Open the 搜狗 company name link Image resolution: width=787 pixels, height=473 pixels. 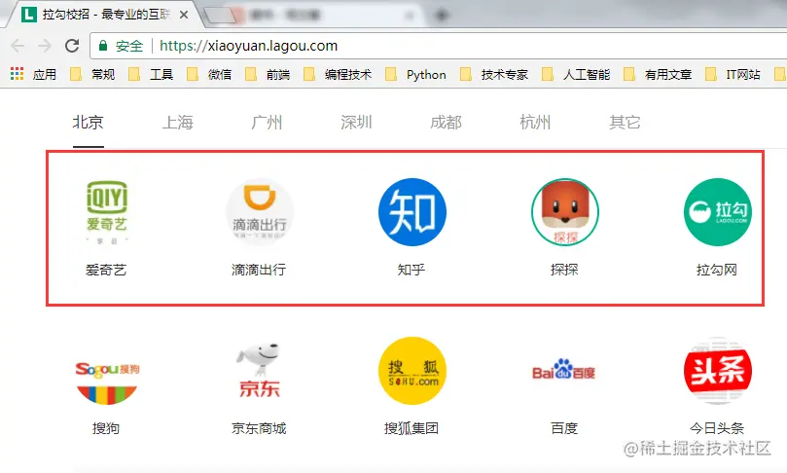(x=106, y=428)
